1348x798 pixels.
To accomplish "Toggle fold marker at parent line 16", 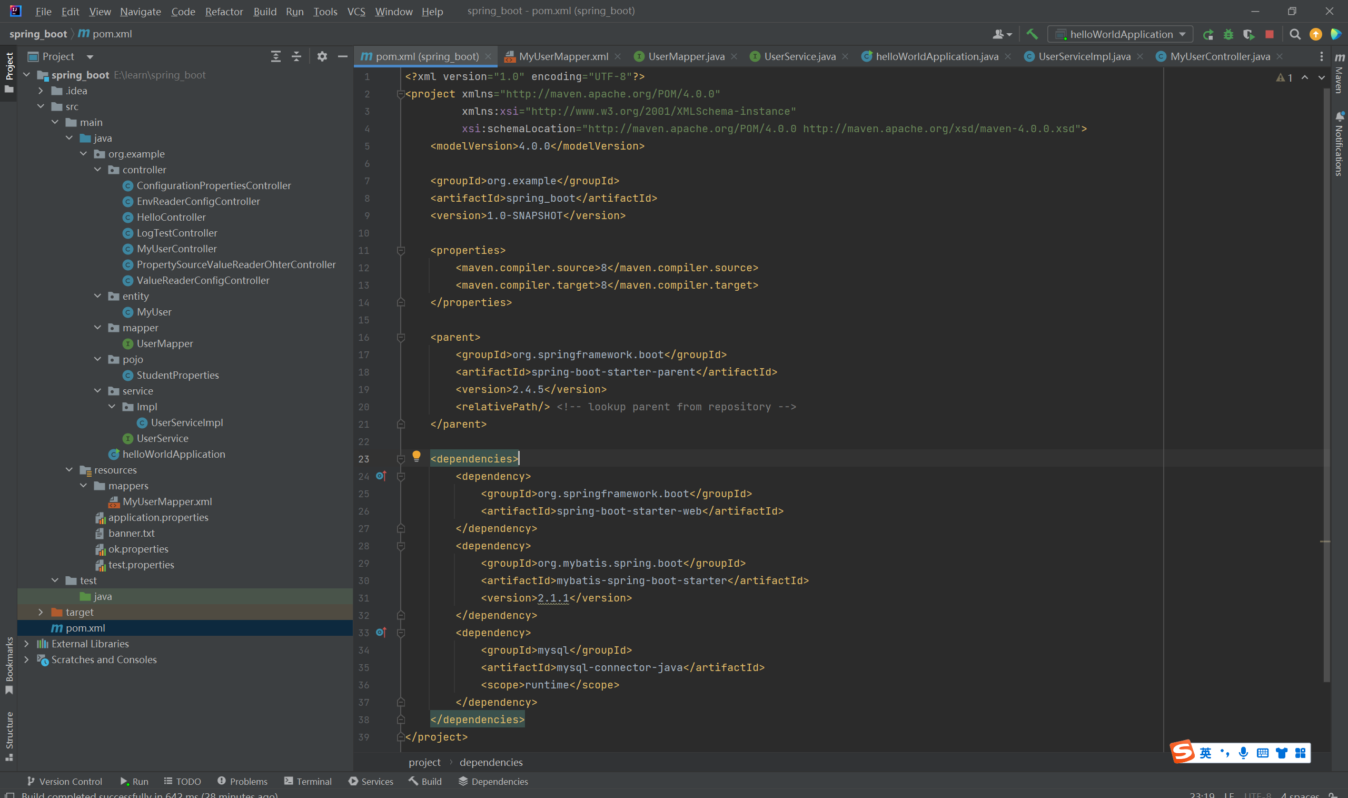I will click(x=400, y=337).
